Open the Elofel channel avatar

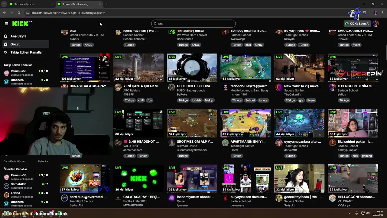point(225,143)
